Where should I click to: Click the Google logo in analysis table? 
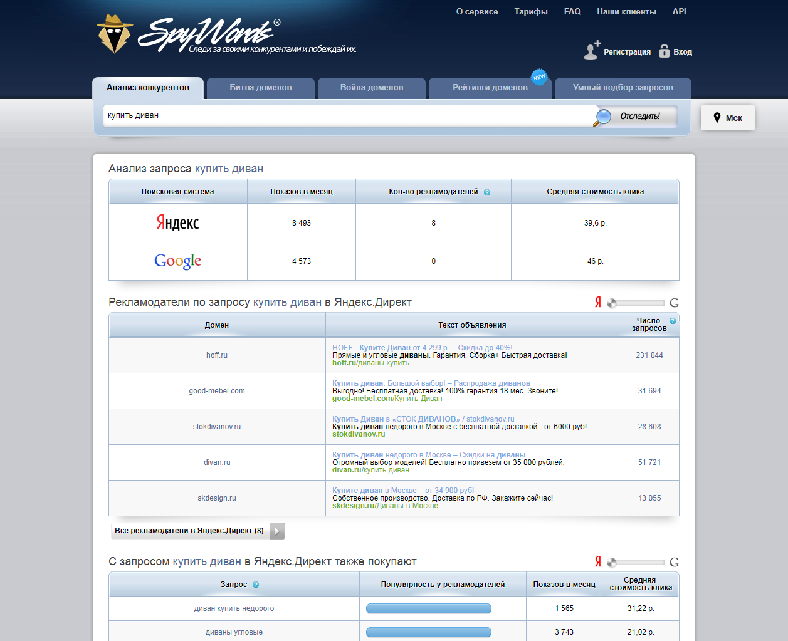click(178, 261)
